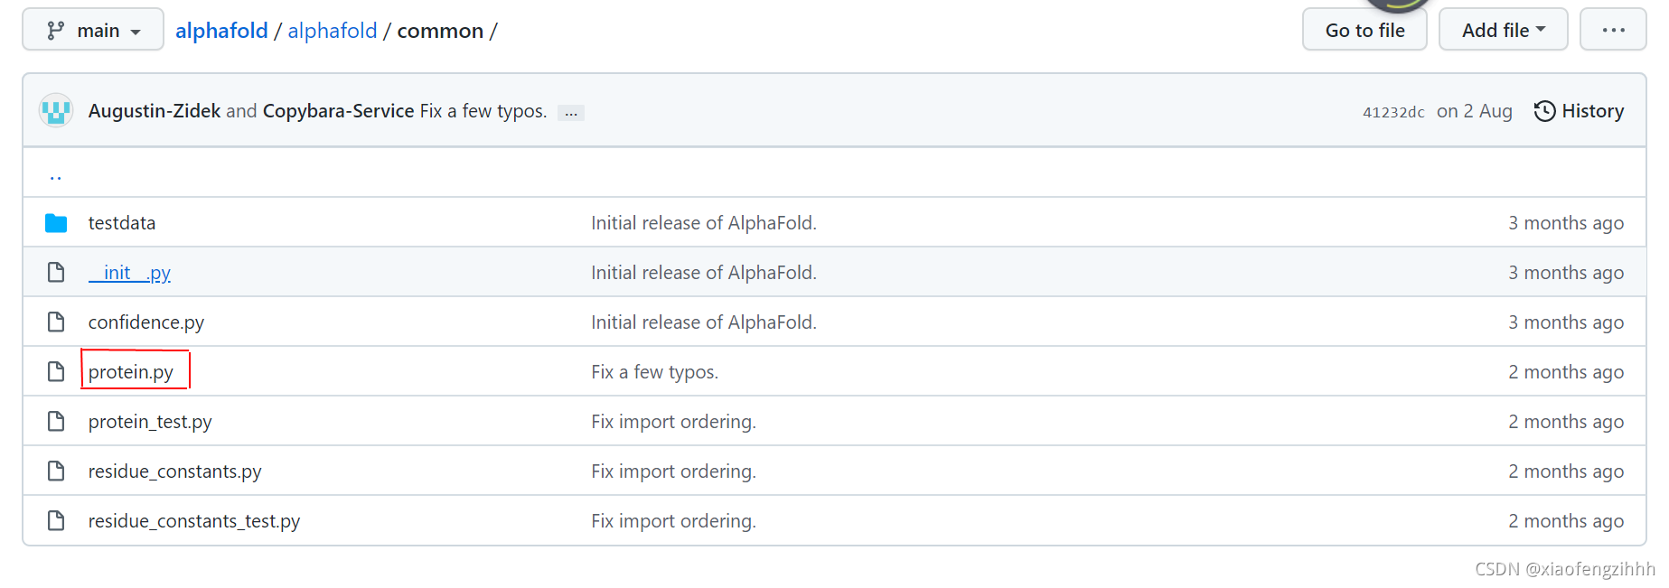The image size is (1669, 588).
Task: Click '3 months ago' in testdata row
Action: click(1566, 223)
